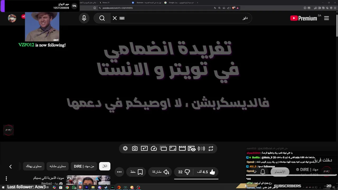Toggle the view visibility eye icon in toolbar
The height and width of the screenshot is (190, 338).
point(192,149)
